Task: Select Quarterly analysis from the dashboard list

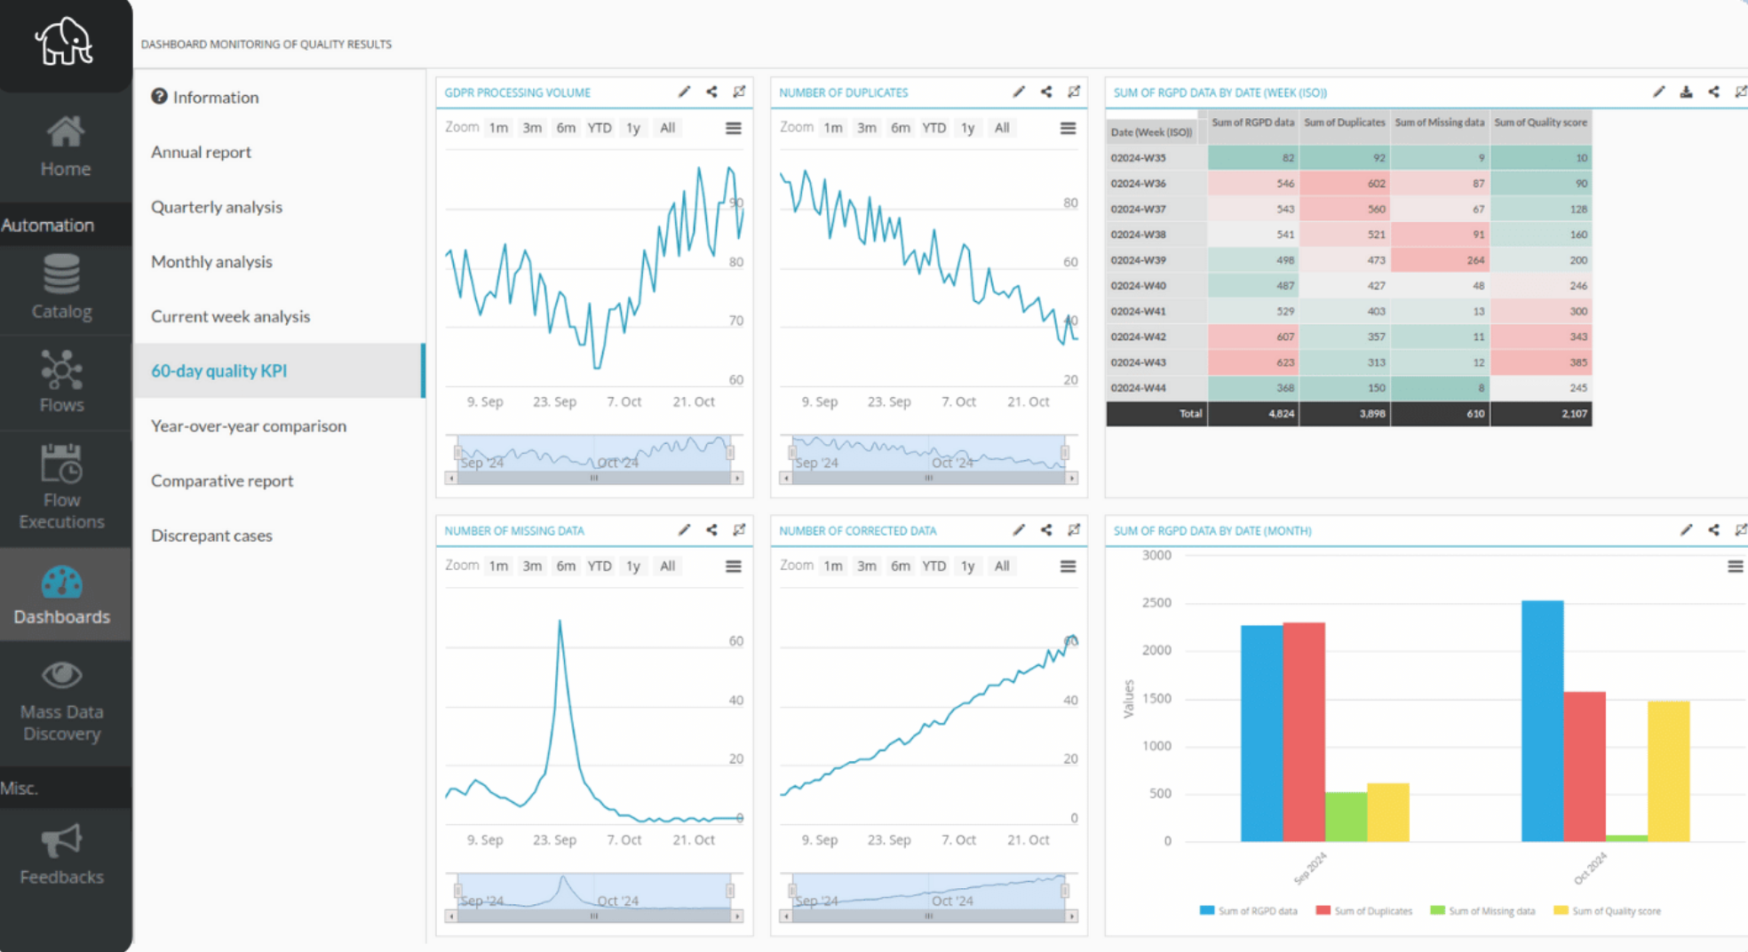Action: click(217, 207)
